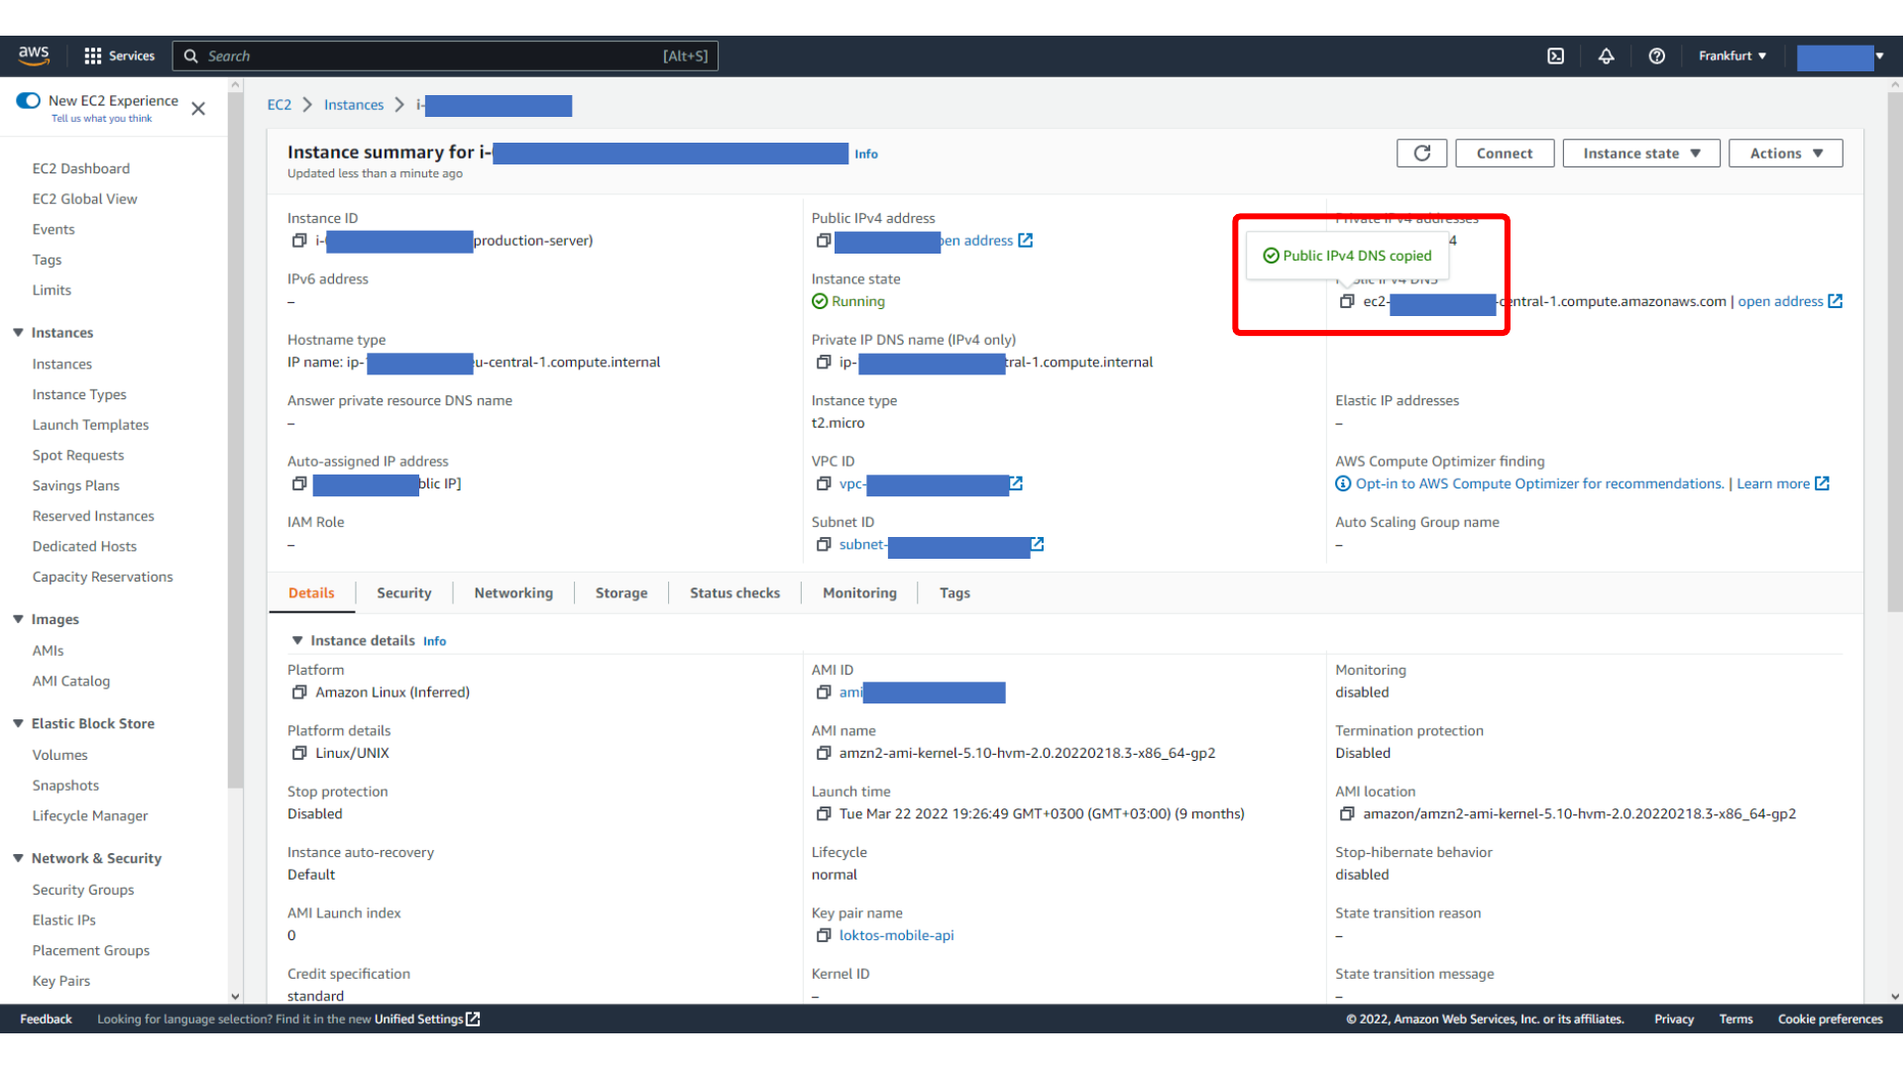Open DNS open address link
Image resolution: width=1904 pixels, height=1070 pixels.
tap(1789, 301)
